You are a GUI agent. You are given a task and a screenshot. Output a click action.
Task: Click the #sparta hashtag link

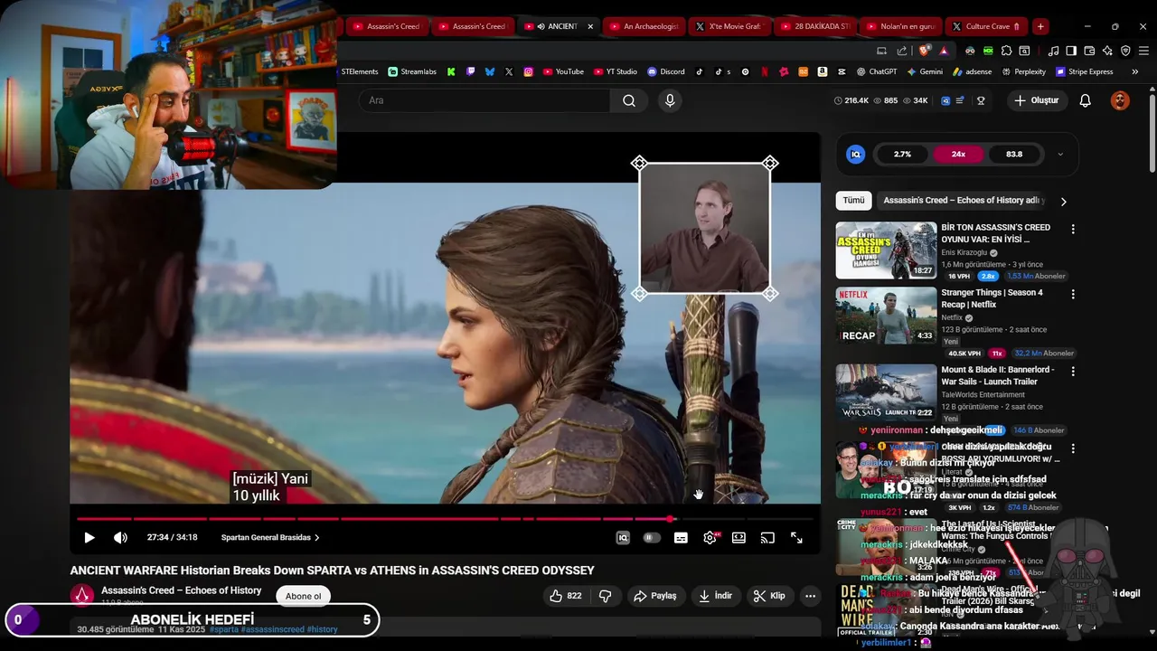(223, 629)
